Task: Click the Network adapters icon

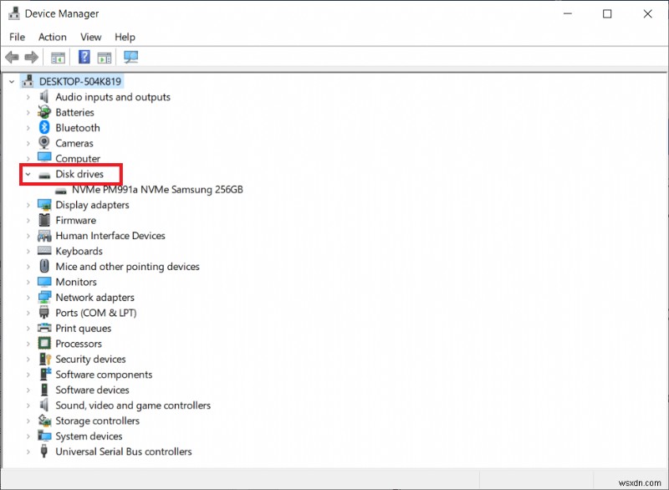Action: click(x=43, y=297)
